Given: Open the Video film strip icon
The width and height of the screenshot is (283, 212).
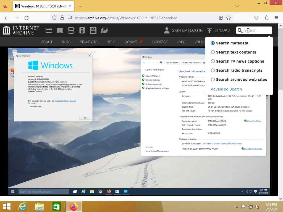Looking at the screenshot, I should click(71, 30).
